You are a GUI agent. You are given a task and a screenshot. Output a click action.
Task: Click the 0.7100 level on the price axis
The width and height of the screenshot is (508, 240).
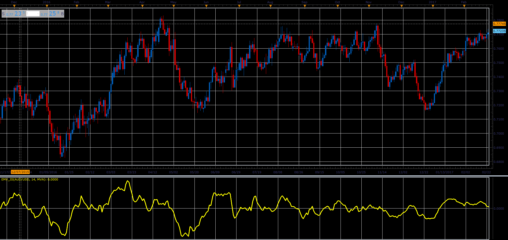pos(499,119)
